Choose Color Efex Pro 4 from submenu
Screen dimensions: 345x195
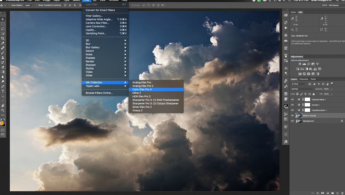[142, 89]
